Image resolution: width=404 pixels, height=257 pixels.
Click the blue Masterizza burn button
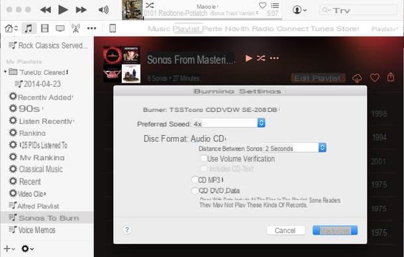335,231
